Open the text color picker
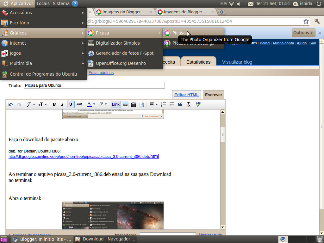 click(x=91, y=104)
